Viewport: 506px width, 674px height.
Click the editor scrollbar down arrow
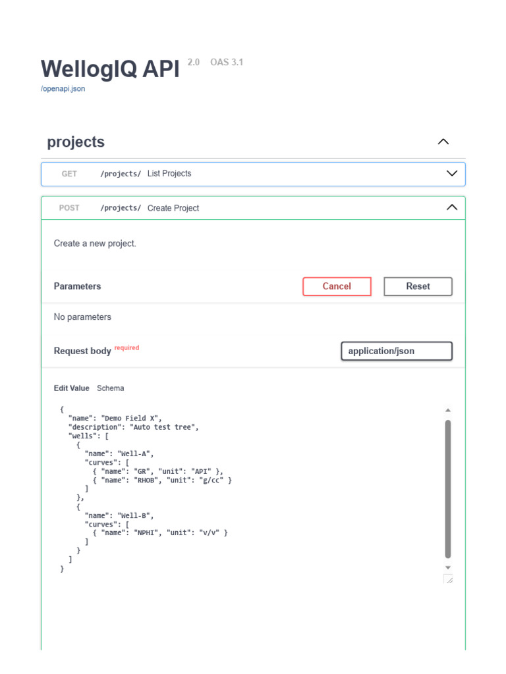coord(448,567)
